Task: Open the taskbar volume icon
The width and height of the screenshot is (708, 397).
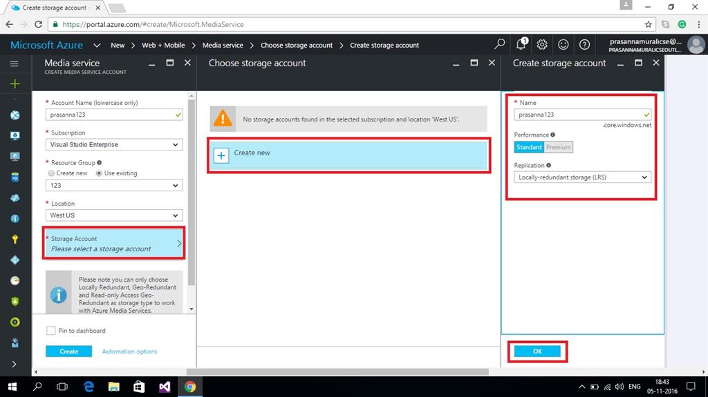Action: pos(619,387)
